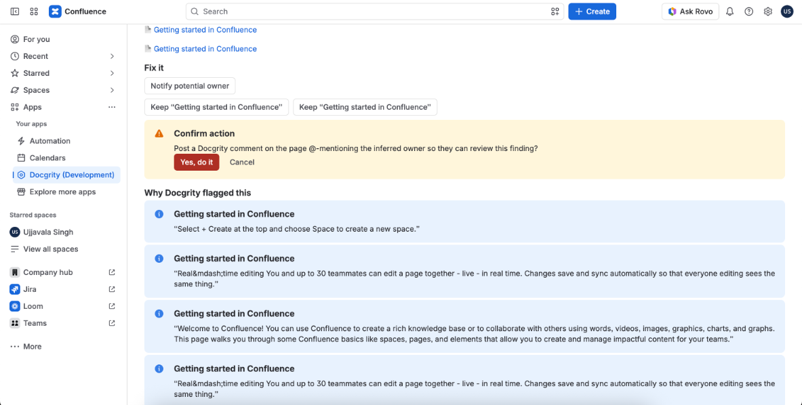
Task: Click the Teams icon in sidebar
Action: (x=15, y=323)
